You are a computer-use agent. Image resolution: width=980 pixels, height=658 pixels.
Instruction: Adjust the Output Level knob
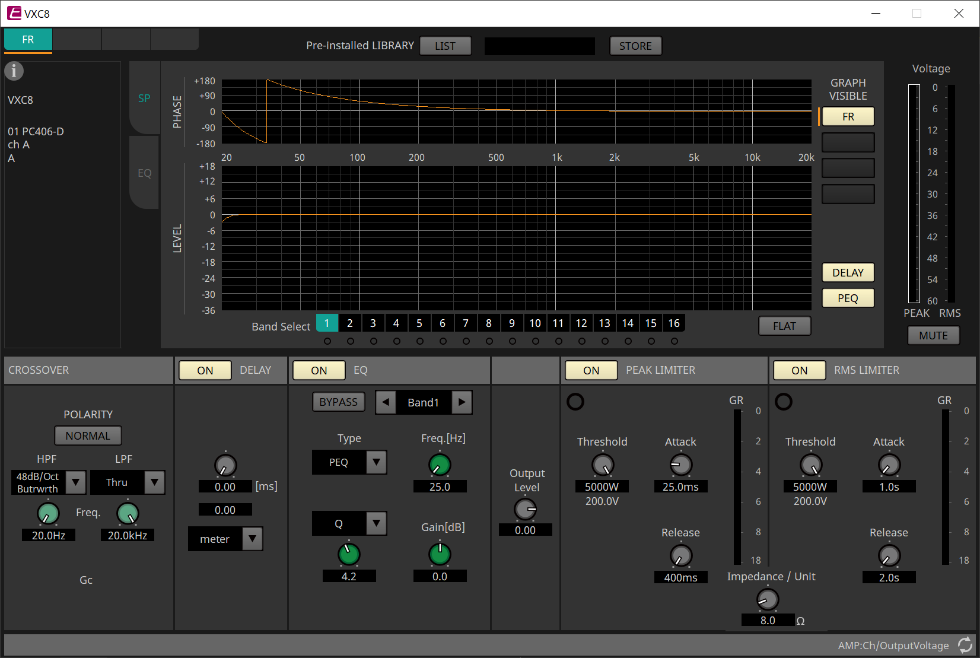525,509
